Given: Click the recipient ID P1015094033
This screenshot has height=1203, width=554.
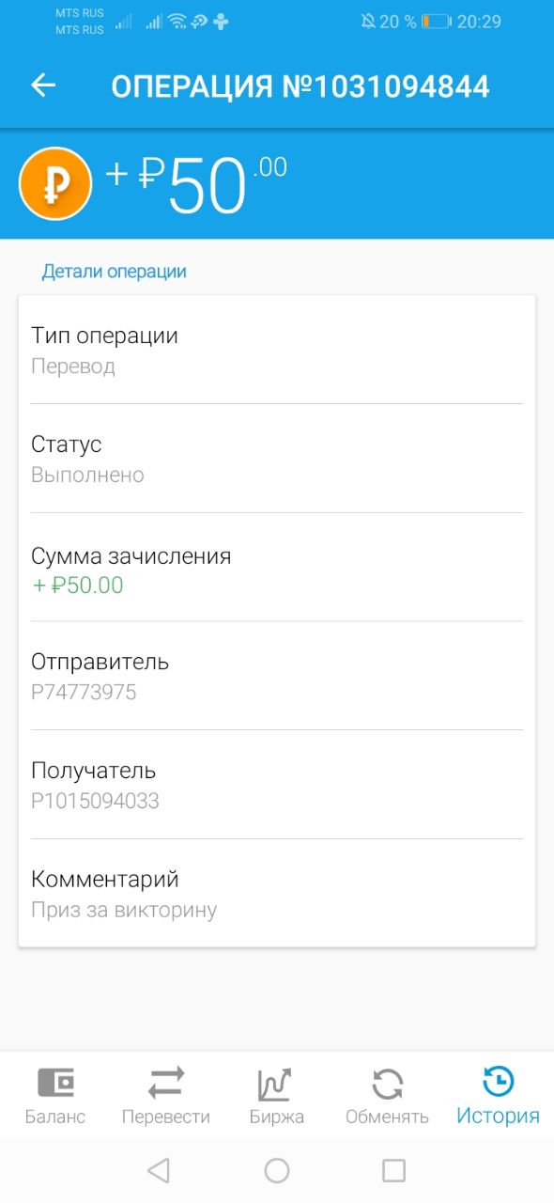Looking at the screenshot, I should [95, 802].
